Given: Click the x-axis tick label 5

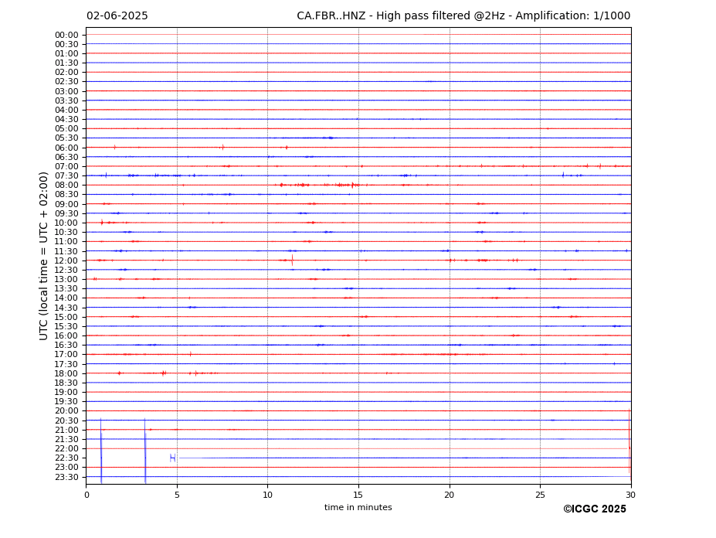Looking at the screenshot, I should pos(177,495).
